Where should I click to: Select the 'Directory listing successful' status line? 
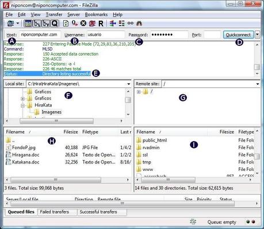tap(47, 74)
